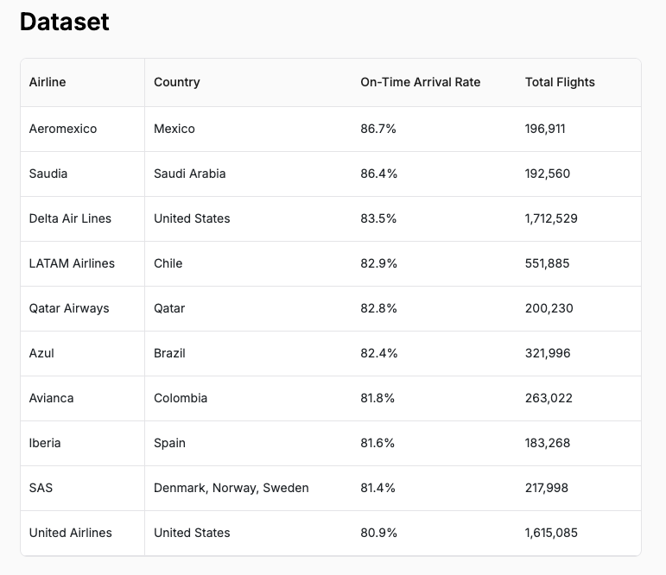Viewport: 666px width, 575px height.
Task: Click the On-Time Arrival Rate header
Action: (x=420, y=82)
